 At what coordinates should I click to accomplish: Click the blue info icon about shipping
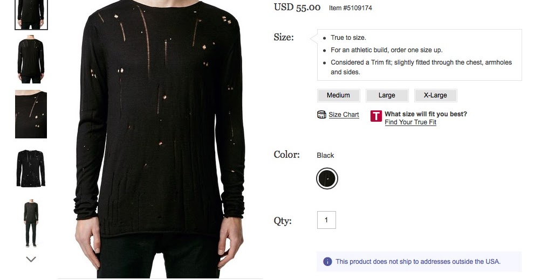point(327,262)
